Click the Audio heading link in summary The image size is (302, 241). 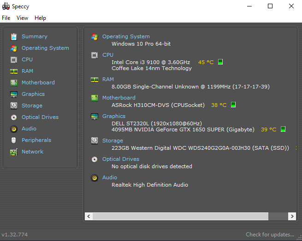tap(110, 177)
